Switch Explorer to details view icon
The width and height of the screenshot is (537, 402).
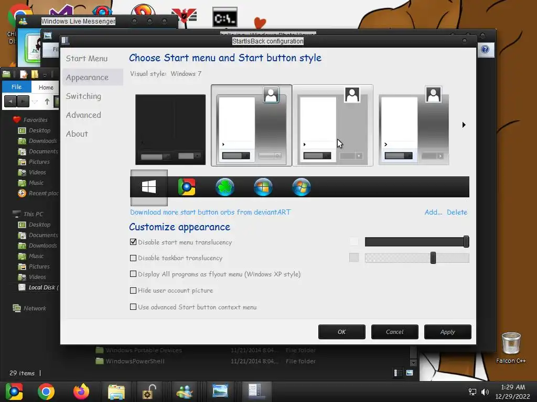click(x=398, y=373)
